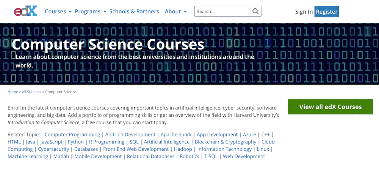The width and height of the screenshot is (379, 170).
Task: Expand the Courses dropdown arrow
Action: click(x=70, y=12)
